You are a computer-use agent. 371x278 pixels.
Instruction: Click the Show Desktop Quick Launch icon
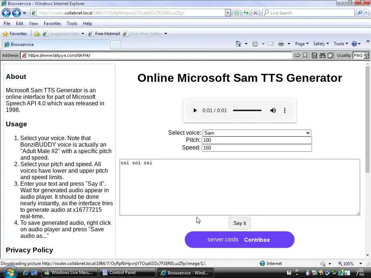tap(34, 273)
